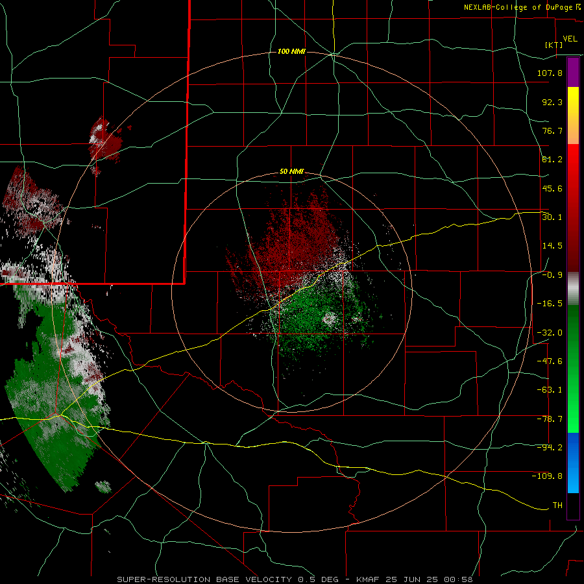Image resolution: width=584 pixels, height=584 pixels.
Task: Click the 14.5 velocity scale value
Action: 552,246
